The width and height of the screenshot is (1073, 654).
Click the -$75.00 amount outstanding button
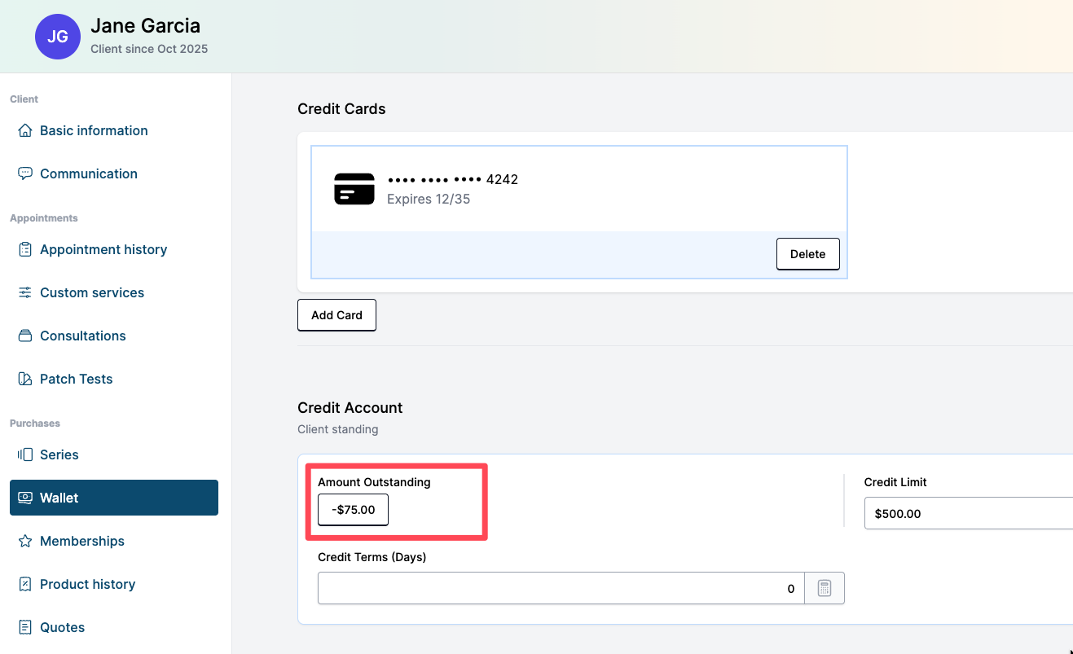353,510
